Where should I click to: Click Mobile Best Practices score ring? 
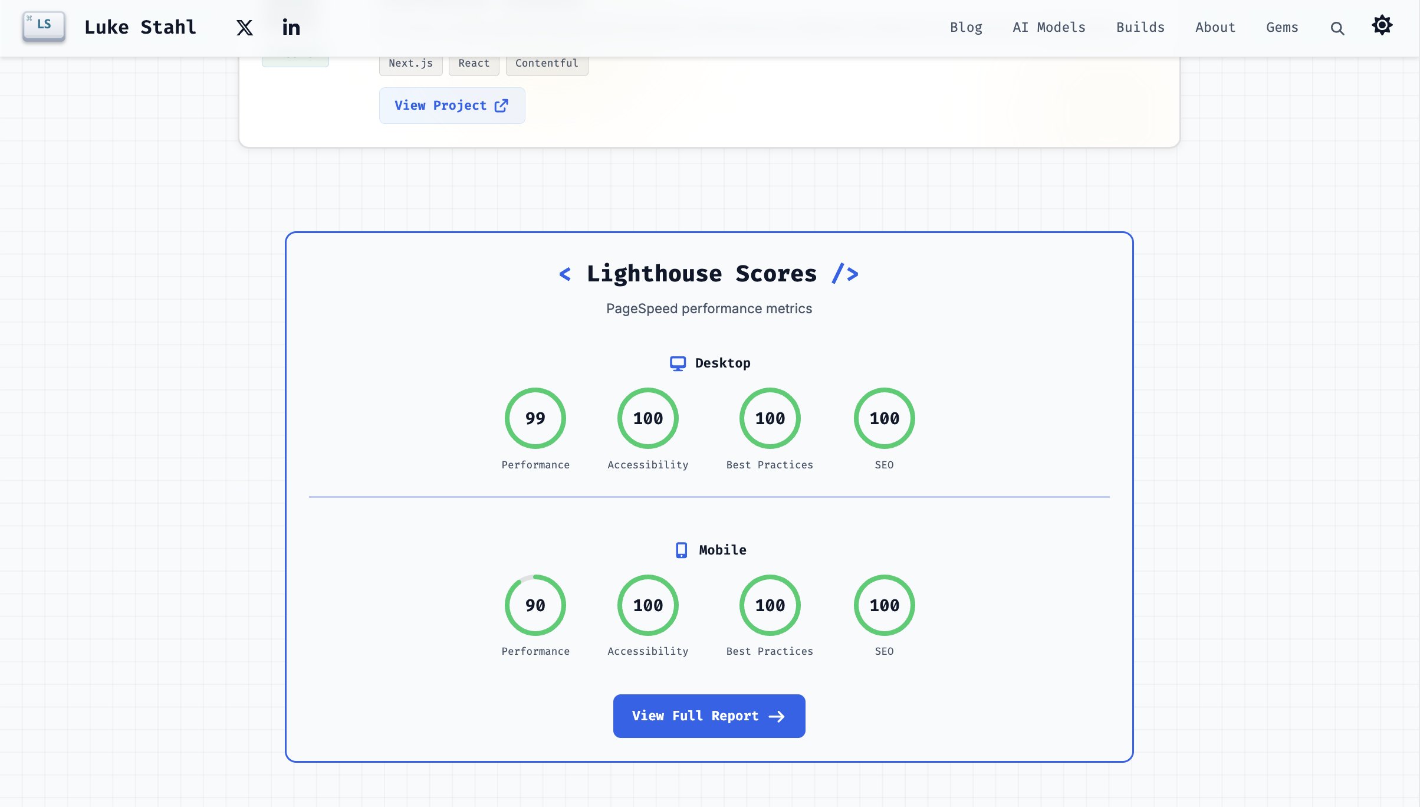[x=770, y=605]
